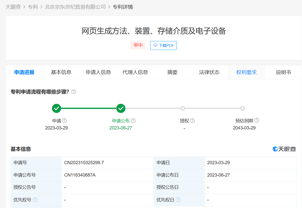The height and width of the screenshot is (208, 302).
Task: Click the 申请公布日 value 2023-06-27 in table
Action: click(218, 175)
